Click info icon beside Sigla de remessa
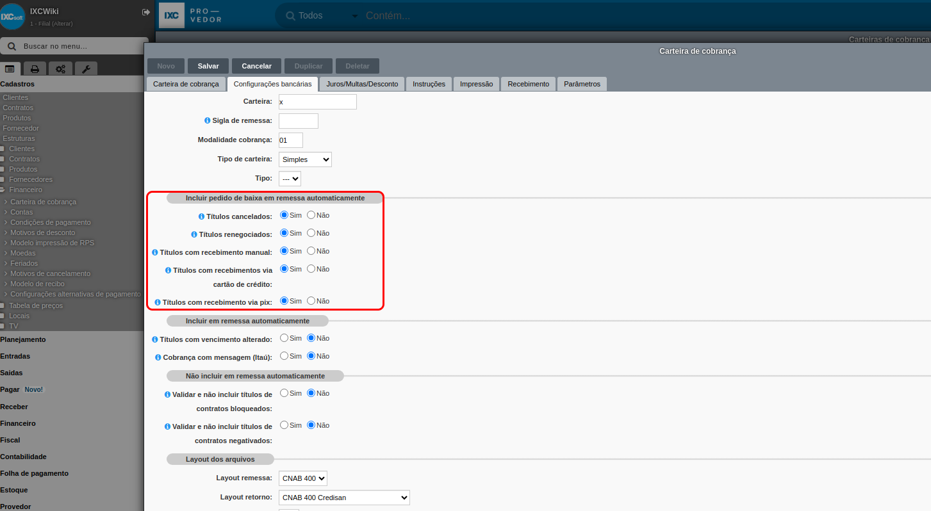This screenshot has width=931, height=511. (207, 120)
